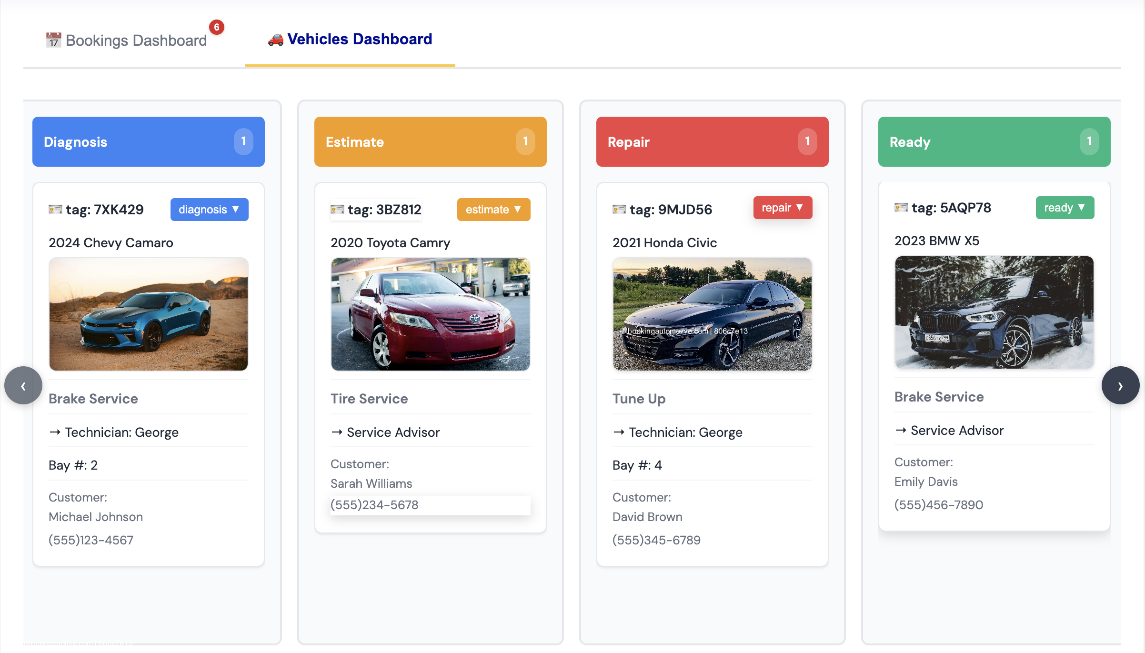Click the Estimate column header
This screenshot has height=653, width=1145.
click(431, 141)
